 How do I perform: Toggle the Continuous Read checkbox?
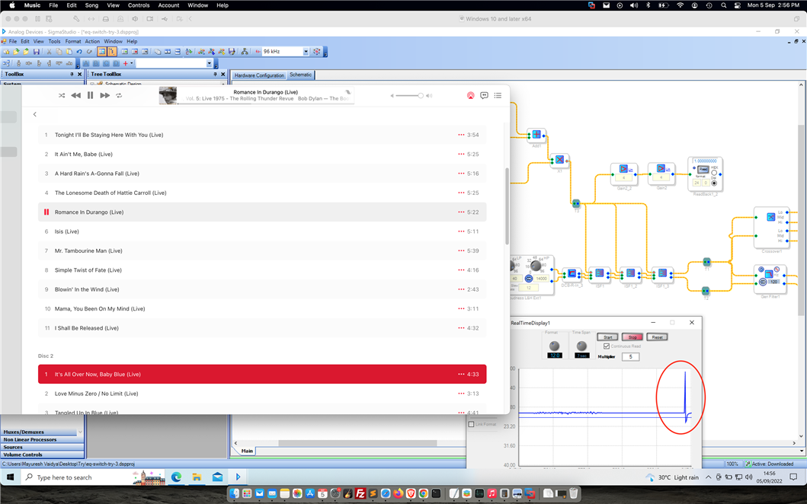[607, 346]
